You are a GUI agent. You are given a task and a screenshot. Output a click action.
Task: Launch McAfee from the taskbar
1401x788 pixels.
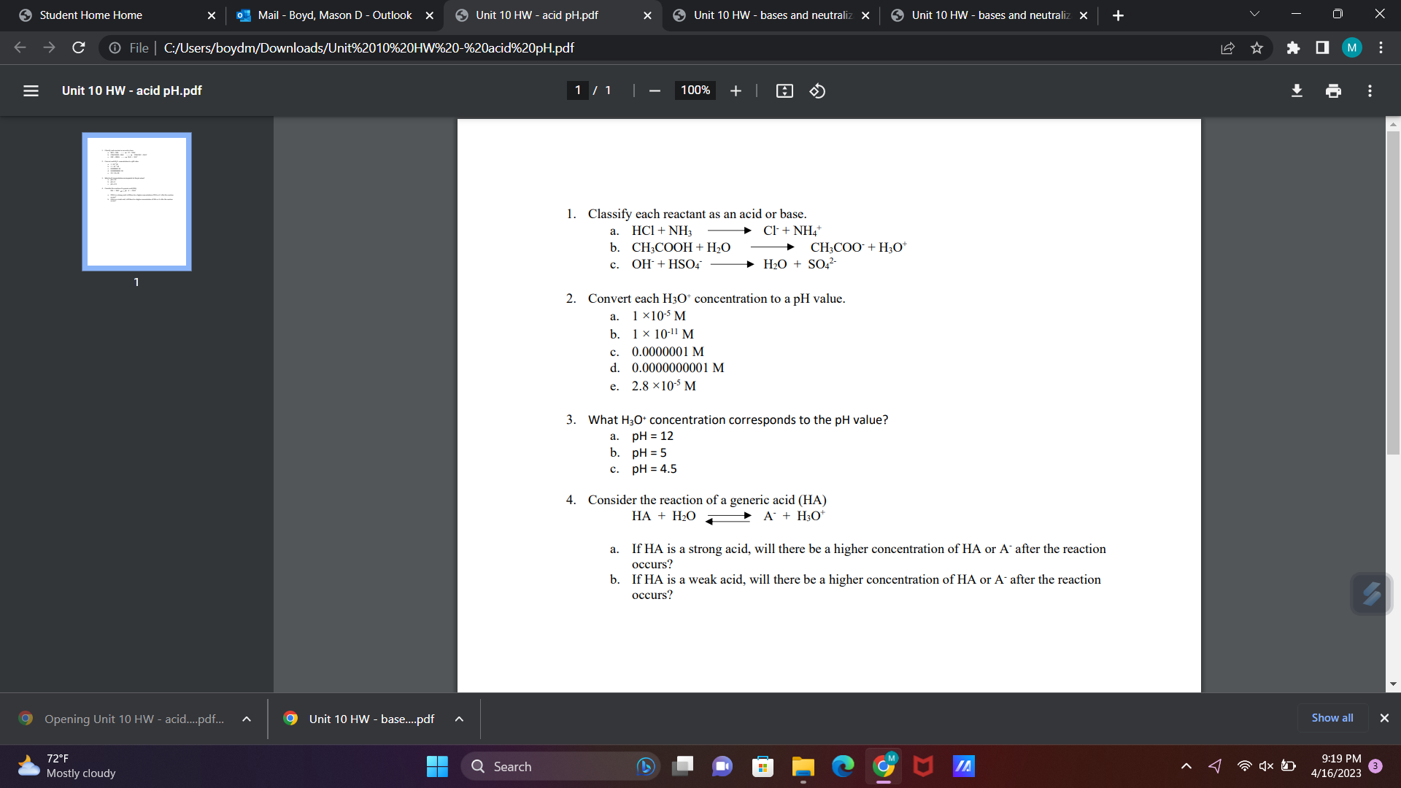(x=923, y=766)
